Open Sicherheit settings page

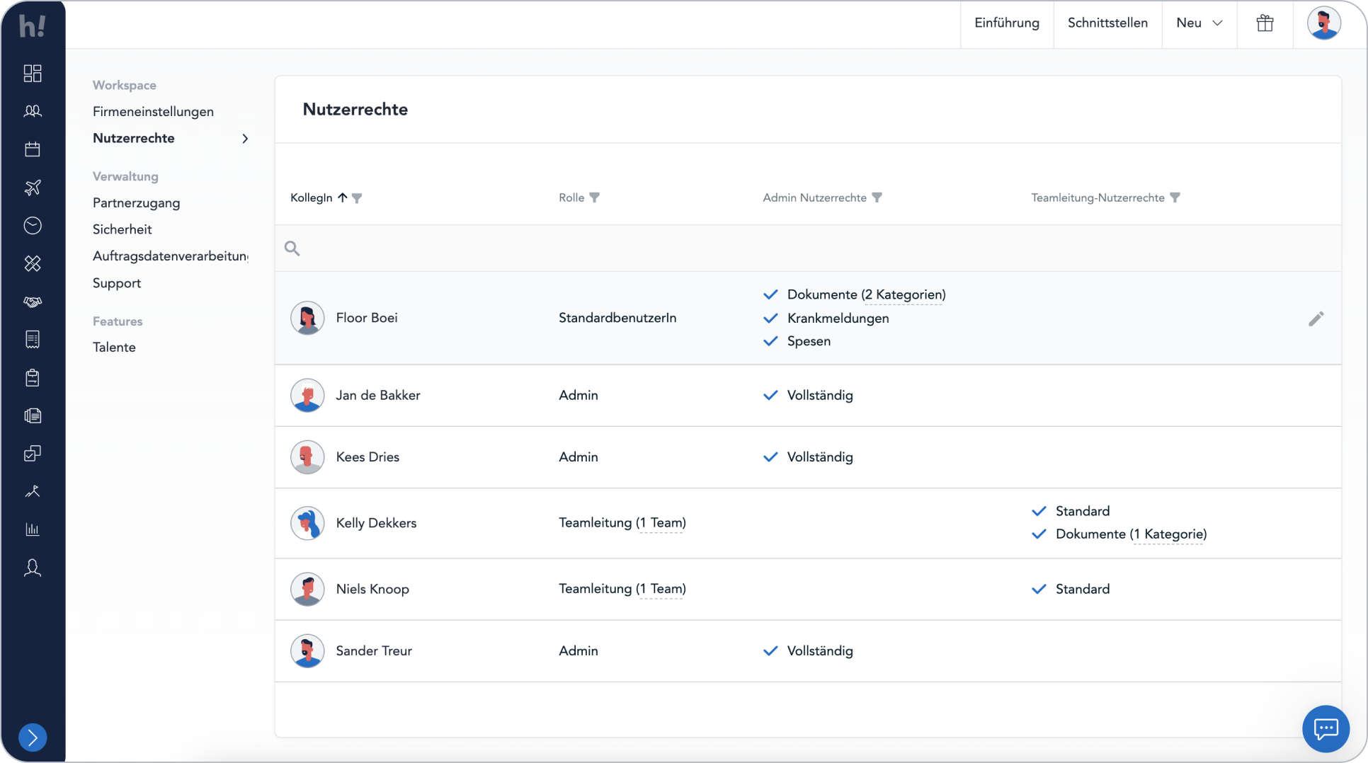122,229
